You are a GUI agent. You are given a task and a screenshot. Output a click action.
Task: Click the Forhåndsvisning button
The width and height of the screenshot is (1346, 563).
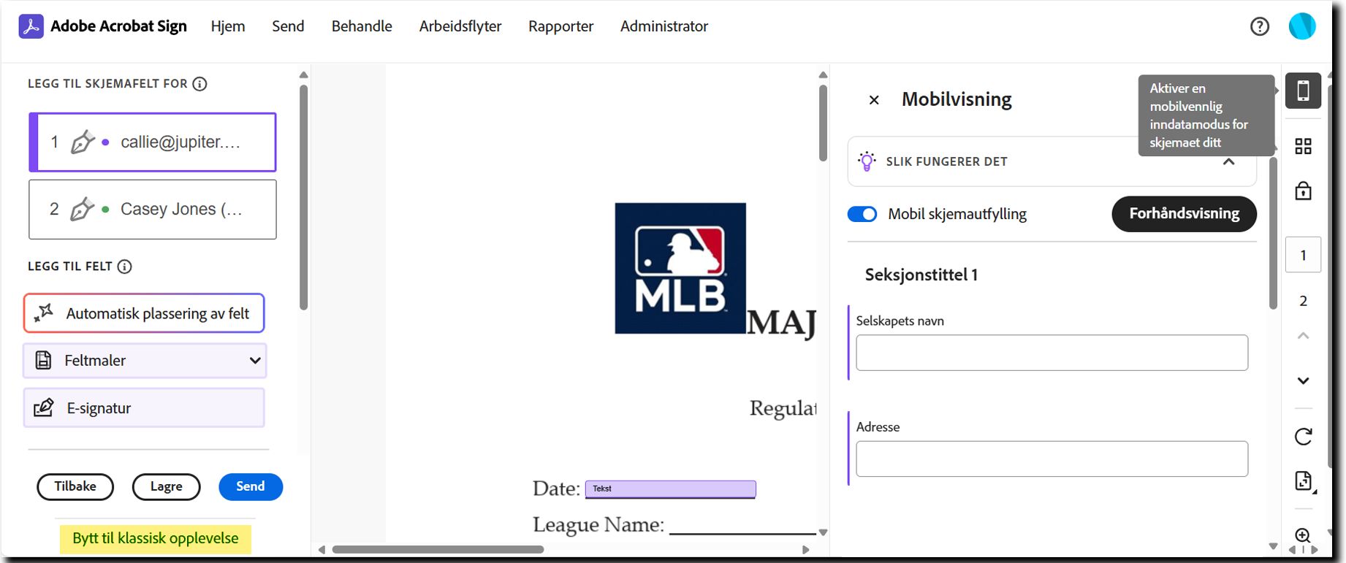point(1185,214)
